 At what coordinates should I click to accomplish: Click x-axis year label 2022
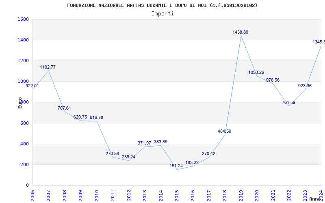click(289, 195)
